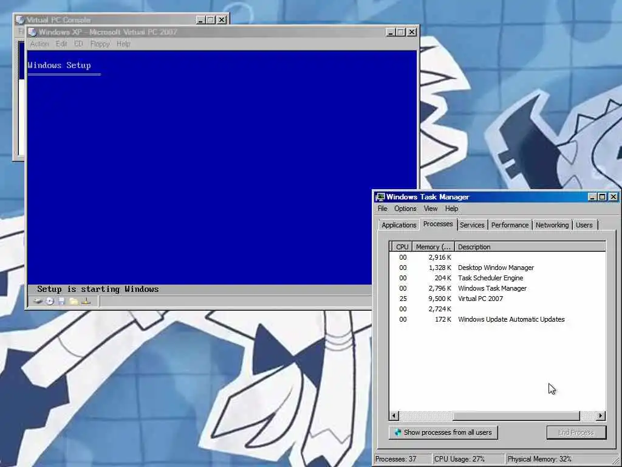Open Task Manager Options menu
Screen dimensions: 622x467
[x=405, y=209]
